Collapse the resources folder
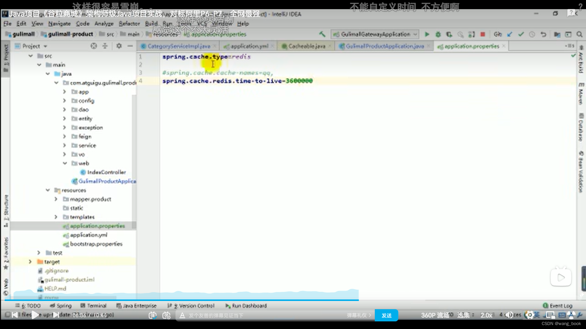This screenshot has width=586, height=329. (x=48, y=190)
